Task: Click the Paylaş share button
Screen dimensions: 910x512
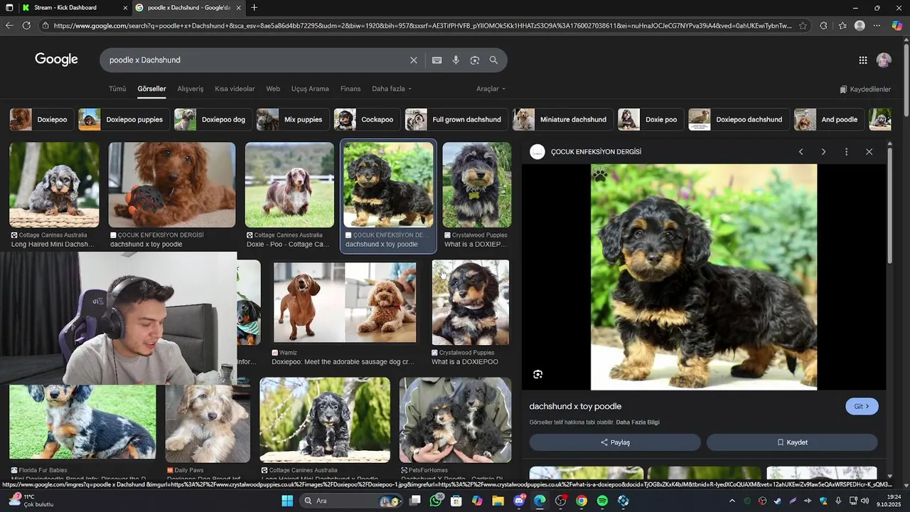Action: [615, 442]
